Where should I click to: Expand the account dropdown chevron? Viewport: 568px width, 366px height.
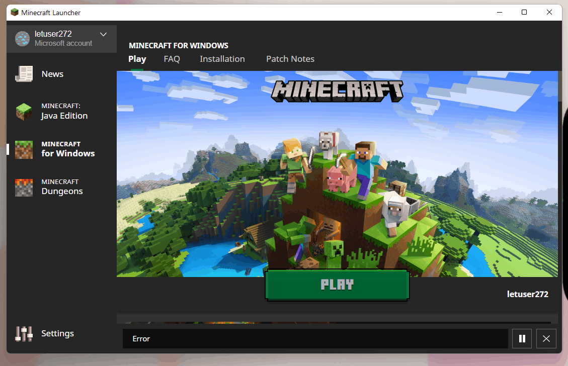[103, 34]
